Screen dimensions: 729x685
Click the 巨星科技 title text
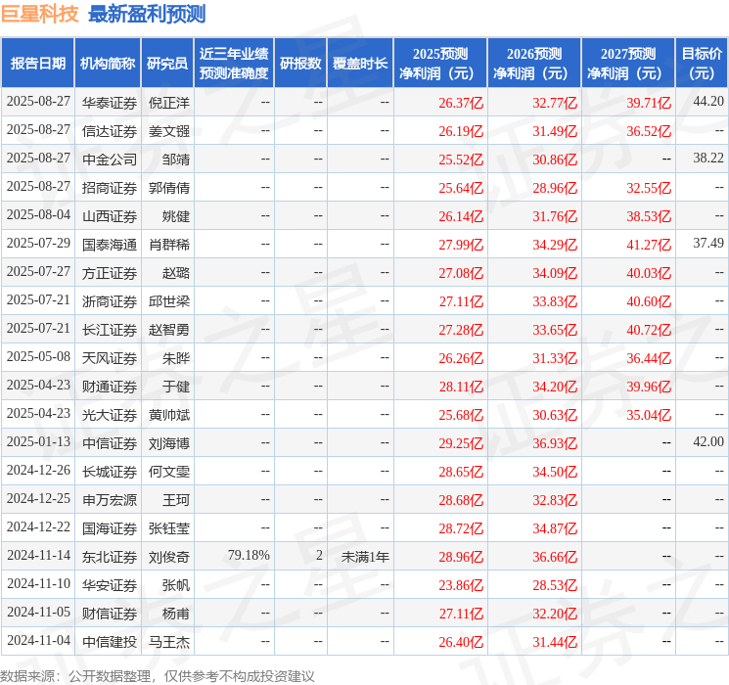pyautogui.click(x=40, y=14)
